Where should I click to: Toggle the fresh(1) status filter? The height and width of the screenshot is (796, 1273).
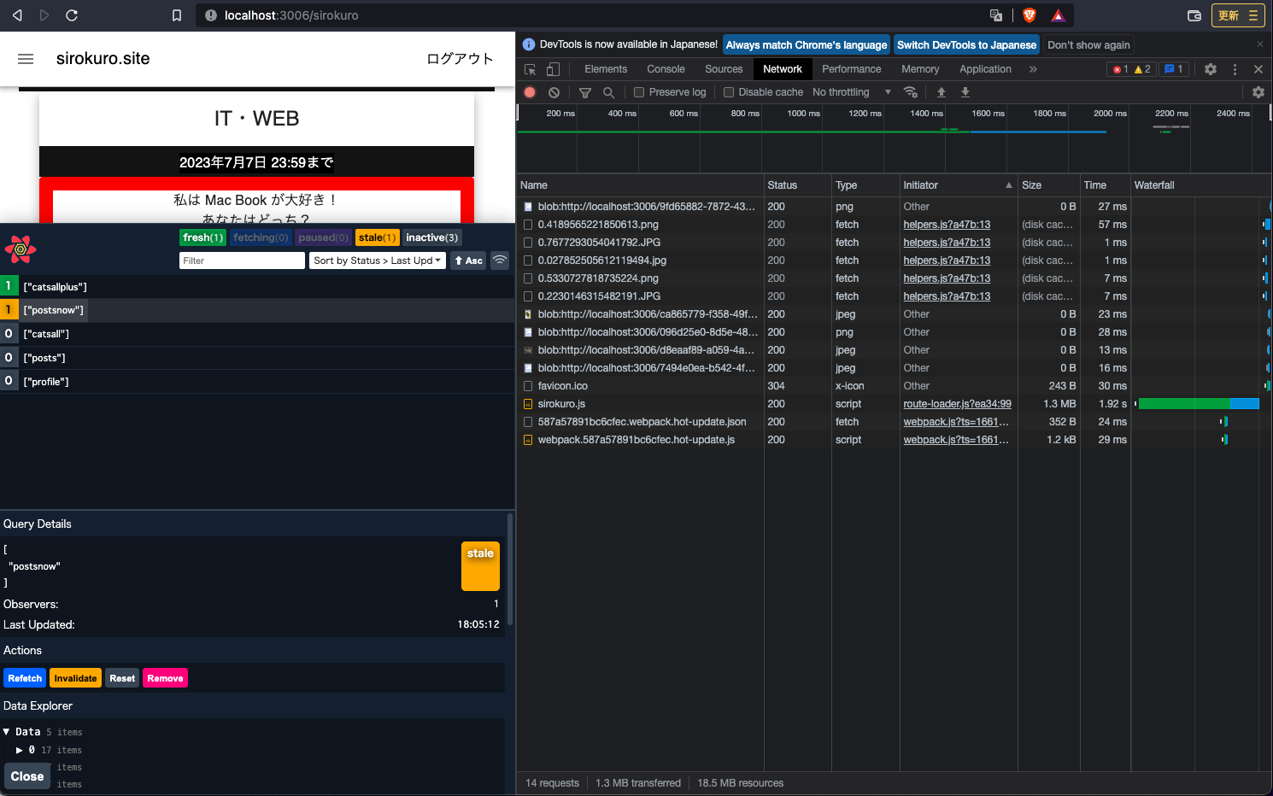pyautogui.click(x=203, y=237)
